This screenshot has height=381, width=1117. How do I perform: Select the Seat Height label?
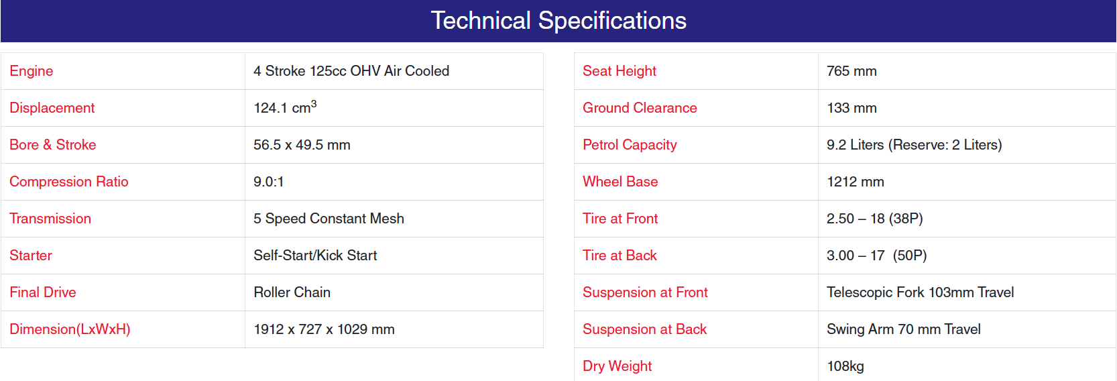pos(620,71)
